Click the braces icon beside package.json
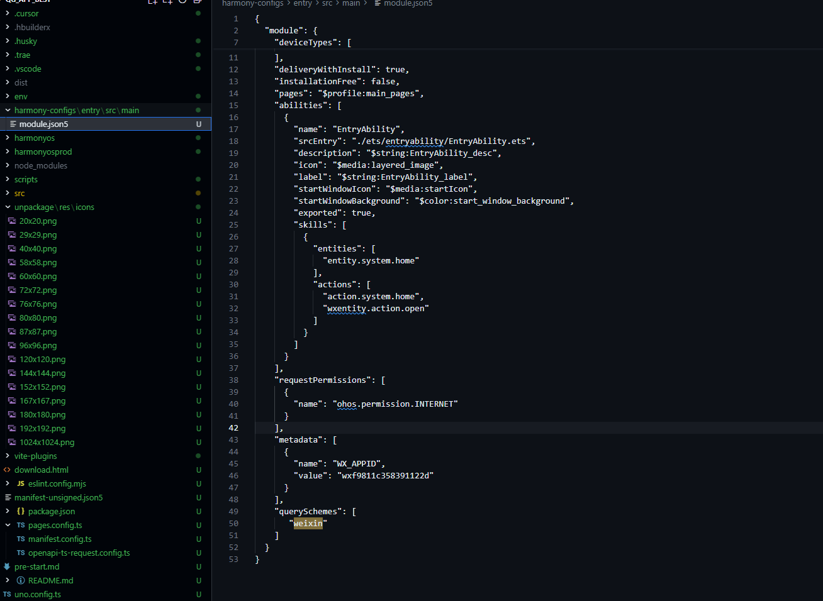This screenshot has width=823, height=601. coord(21,511)
